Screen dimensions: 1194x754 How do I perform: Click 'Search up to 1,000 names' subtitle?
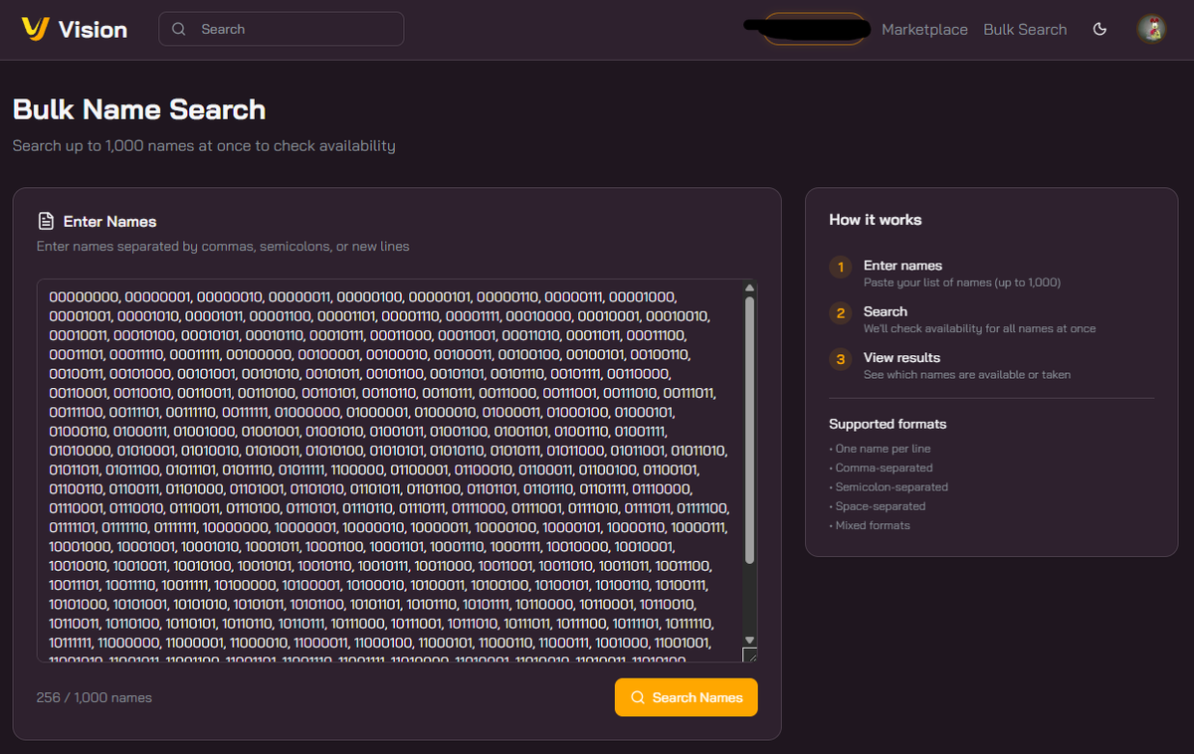(204, 145)
